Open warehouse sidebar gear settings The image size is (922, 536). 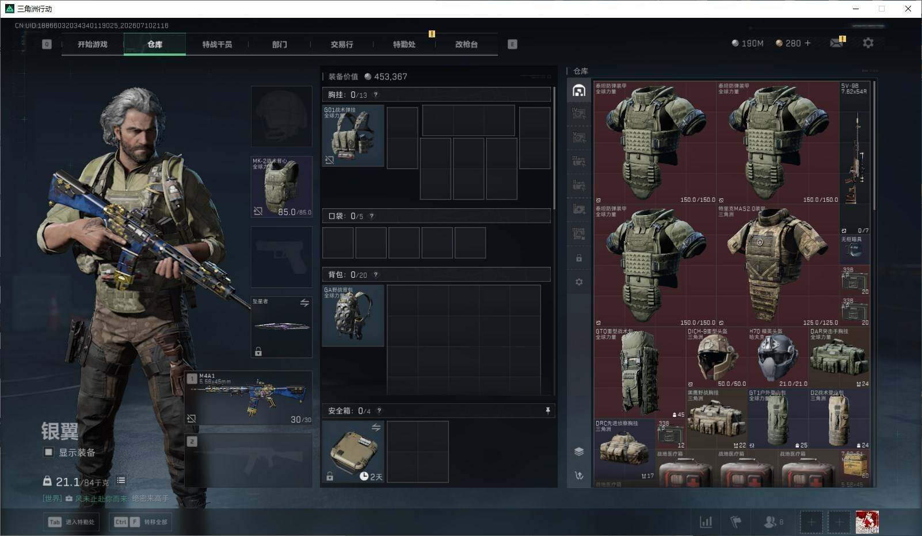pos(579,282)
